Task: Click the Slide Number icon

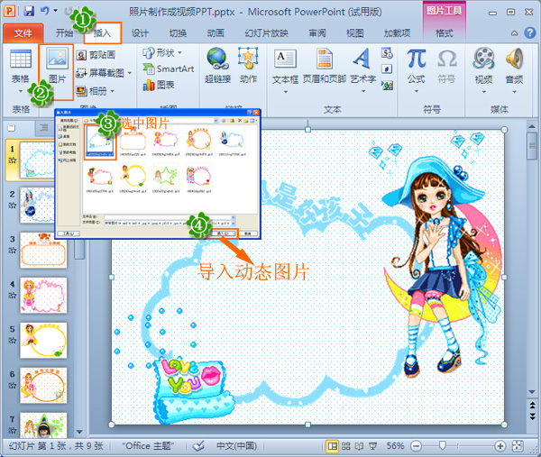Action: click(387, 69)
